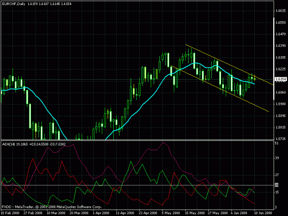Click the 6 Jun 2008 date label
This screenshot has width=288, height=216.
[239, 213]
